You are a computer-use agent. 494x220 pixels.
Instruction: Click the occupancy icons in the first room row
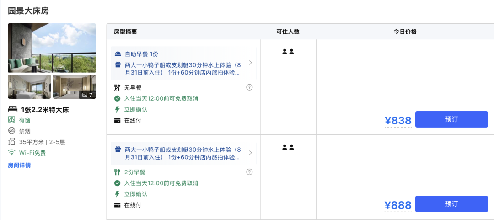(288, 52)
